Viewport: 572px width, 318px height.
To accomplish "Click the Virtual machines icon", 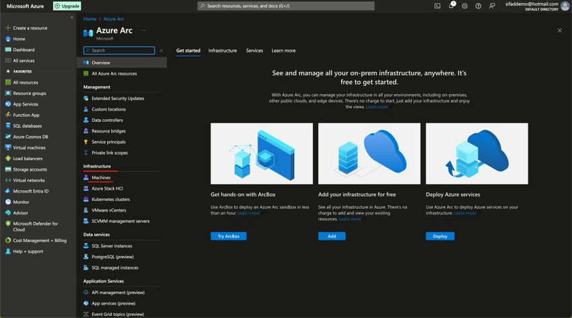I will point(8,147).
